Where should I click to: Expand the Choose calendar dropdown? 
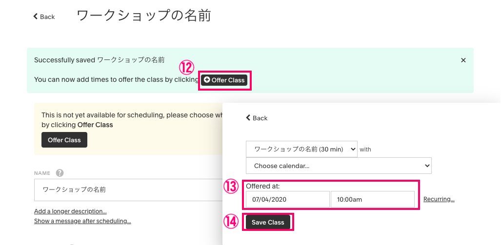pos(339,166)
